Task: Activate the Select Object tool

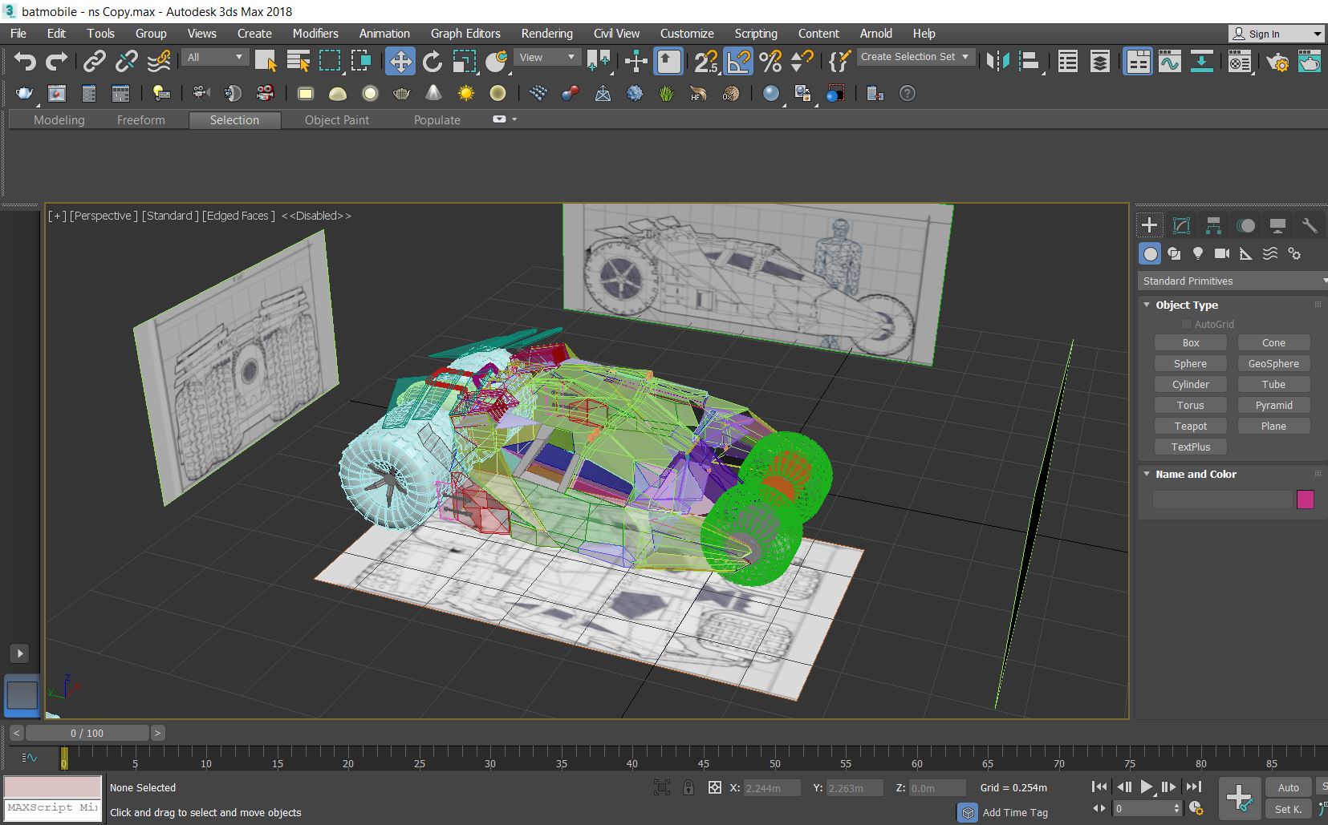Action: [266, 61]
